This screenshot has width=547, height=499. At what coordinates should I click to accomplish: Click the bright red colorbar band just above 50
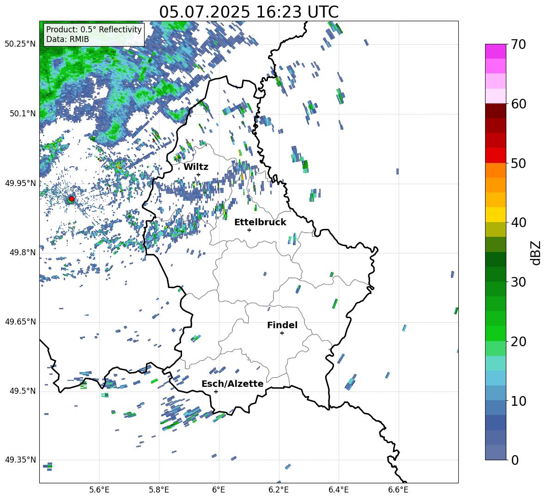pos(496,156)
